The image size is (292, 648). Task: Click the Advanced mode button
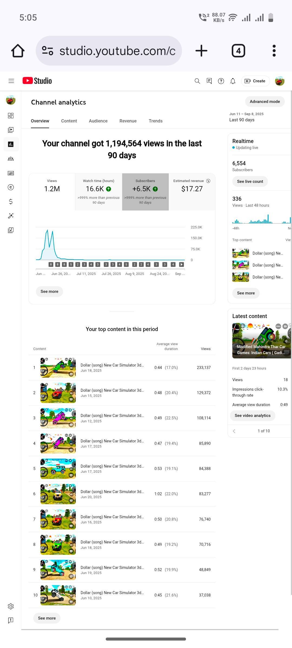(265, 102)
